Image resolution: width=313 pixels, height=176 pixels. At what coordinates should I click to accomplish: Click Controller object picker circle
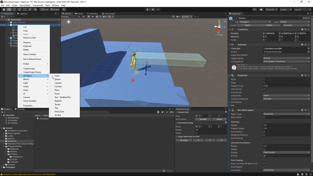309,48
